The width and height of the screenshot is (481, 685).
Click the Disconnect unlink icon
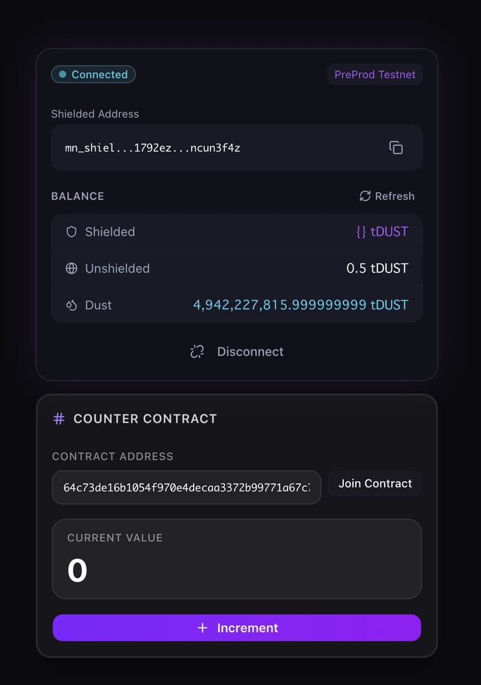pos(197,352)
